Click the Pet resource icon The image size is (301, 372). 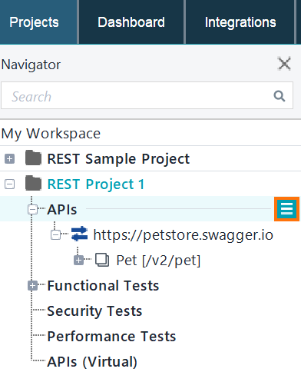pyautogui.click(x=102, y=260)
